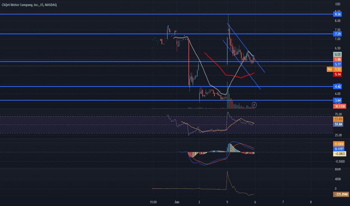This screenshot has height=206, width=350.
Task: Select the 3.64 horizontal line price label
Action: click(338, 100)
